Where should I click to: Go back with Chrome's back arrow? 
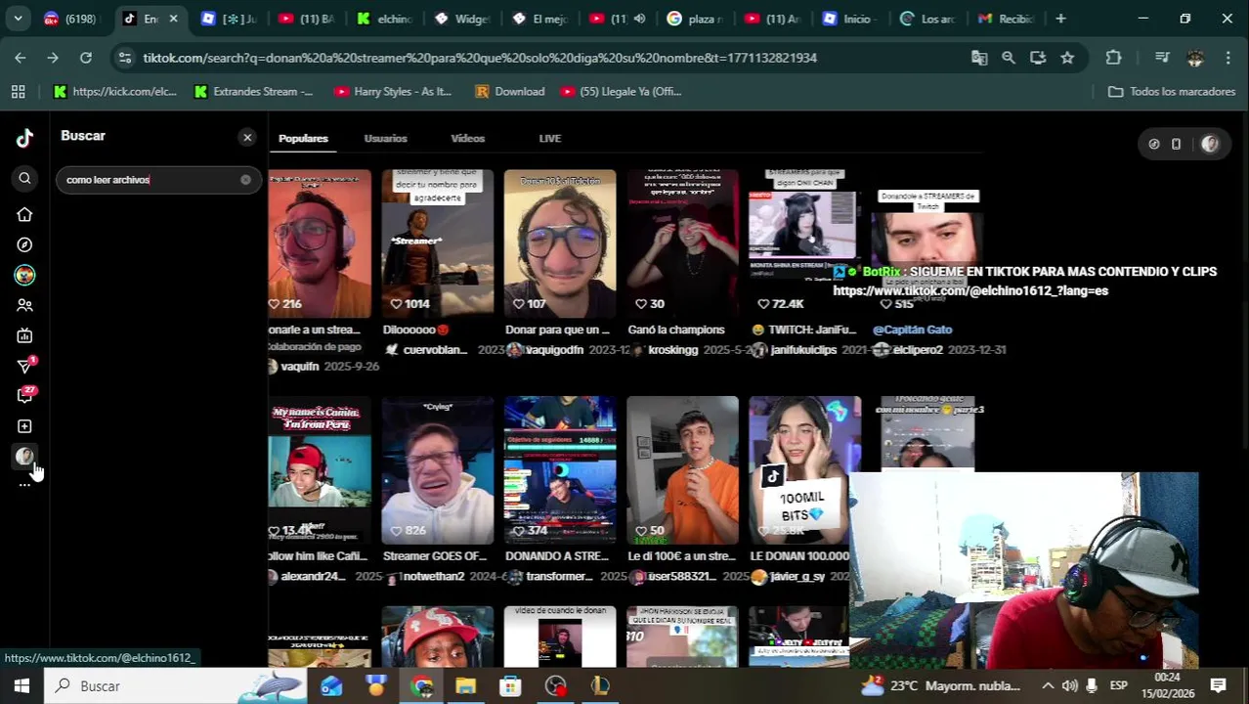pos(21,58)
